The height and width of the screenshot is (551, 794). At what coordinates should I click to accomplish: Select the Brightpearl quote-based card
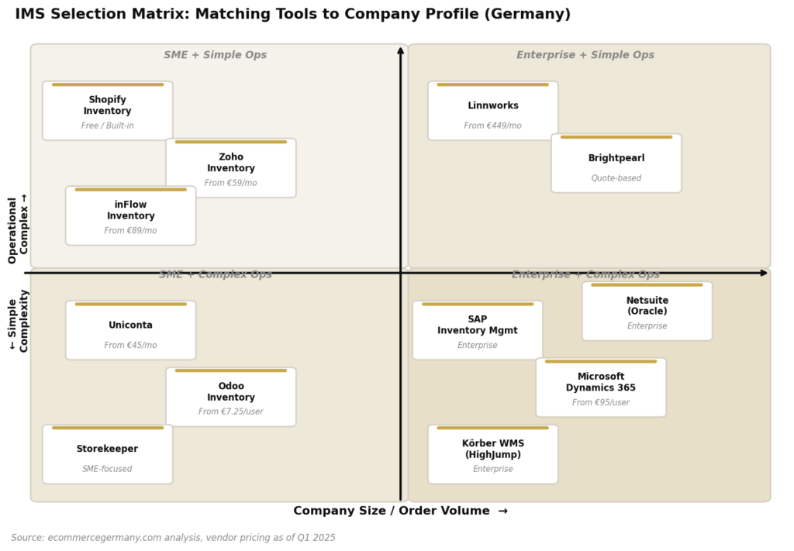[x=616, y=164]
